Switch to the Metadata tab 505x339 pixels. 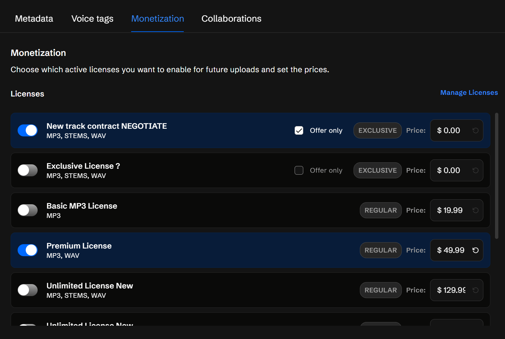(34, 19)
